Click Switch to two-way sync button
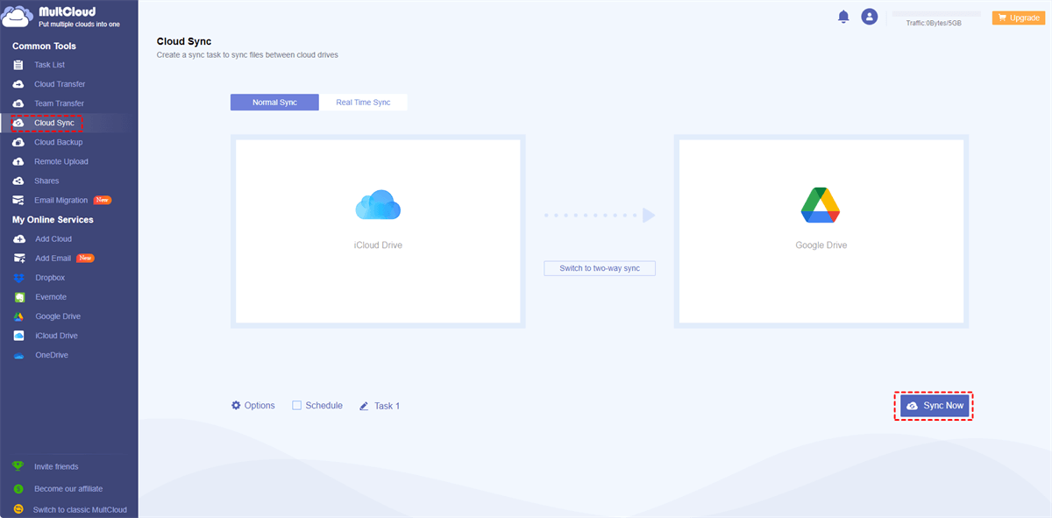The width and height of the screenshot is (1052, 518). pyautogui.click(x=600, y=268)
